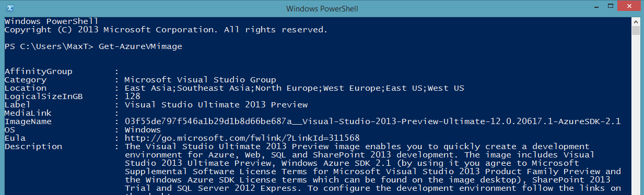Click the OS value Windows
Screen dimensions: 644x195
coord(143,129)
